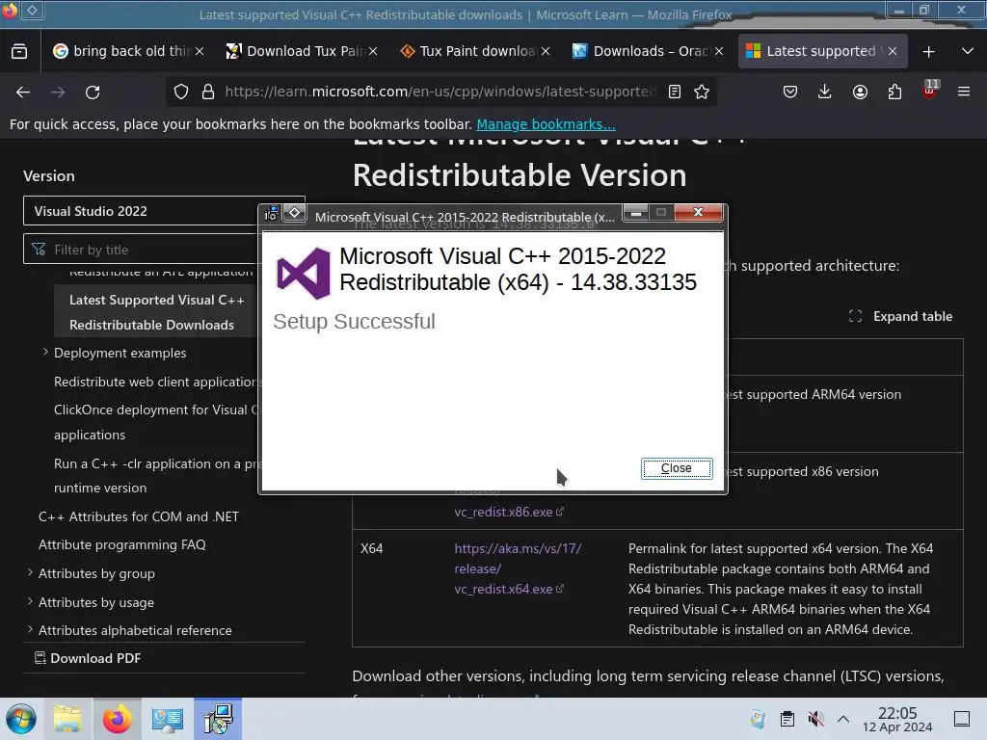Open C++ Attributes for COM and .NET
Image resolution: width=987 pixels, height=740 pixels.
[x=139, y=516]
